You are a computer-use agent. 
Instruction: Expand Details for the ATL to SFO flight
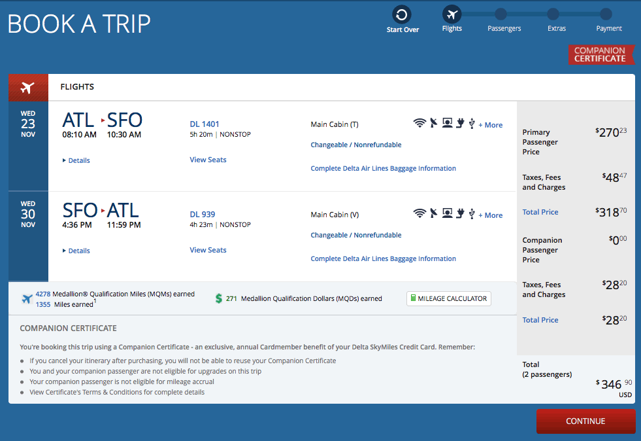point(76,160)
